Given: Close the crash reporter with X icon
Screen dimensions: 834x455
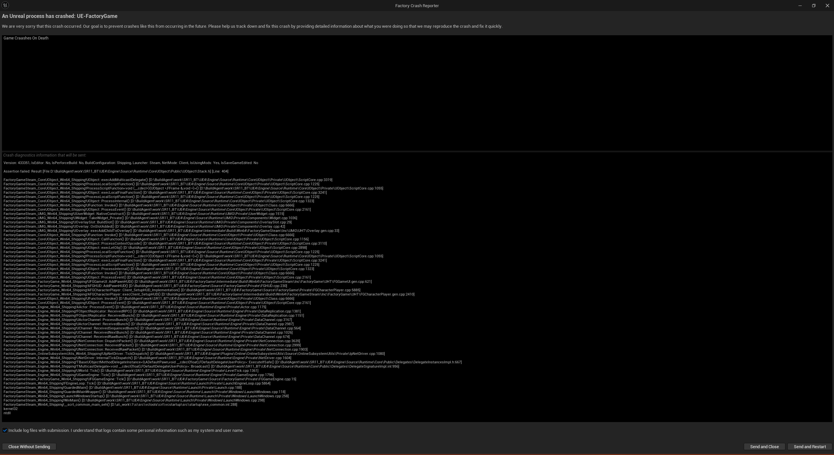Looking at the screenshot, I should [827, 6].
